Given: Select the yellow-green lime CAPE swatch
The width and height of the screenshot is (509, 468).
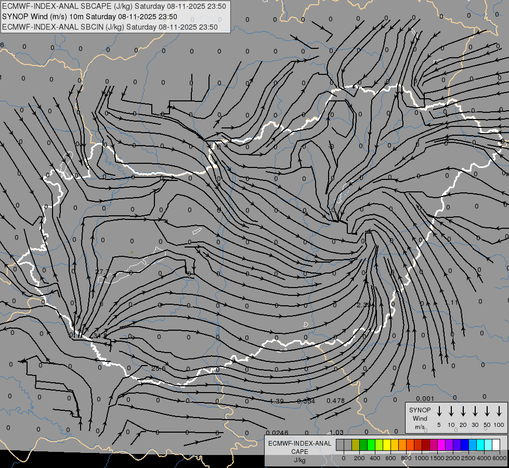Looking at the screenshot, I should (379, 445).
